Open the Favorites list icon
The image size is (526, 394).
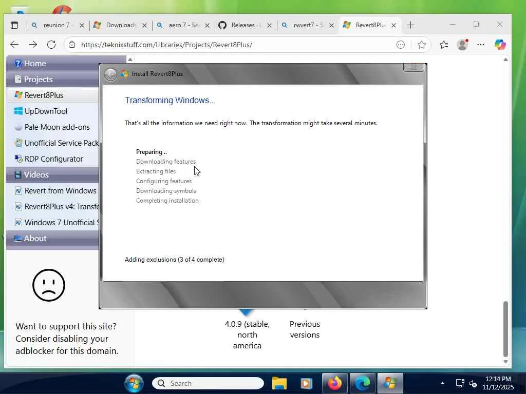pos(444,45)
